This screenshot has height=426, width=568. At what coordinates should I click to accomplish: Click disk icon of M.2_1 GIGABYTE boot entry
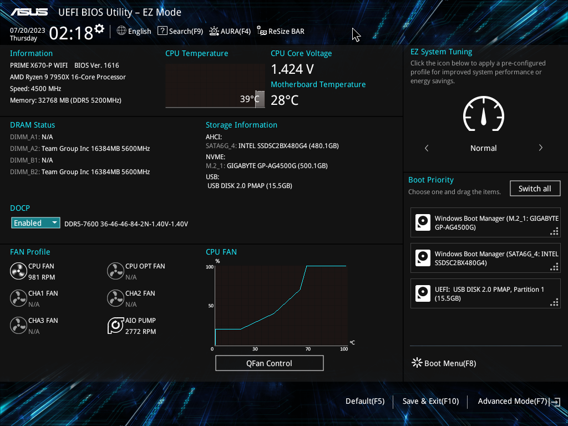[423, 222]
